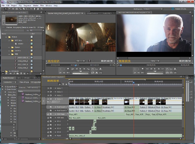Click the Adobe CS Live button
Image resolution: width=195 pixels, height=144 pixels.
click(179, 9)
